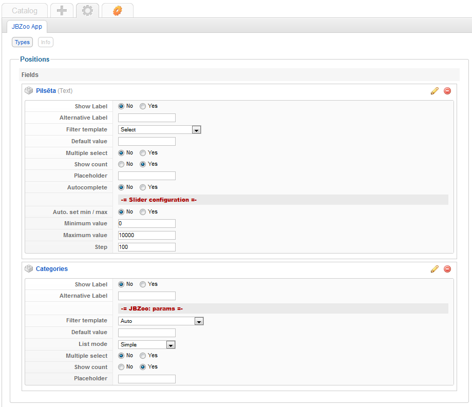Click the slider Step input field
The height and width of the screenshot is (407, 472).
pyautogui.click(x=147, y=247)
